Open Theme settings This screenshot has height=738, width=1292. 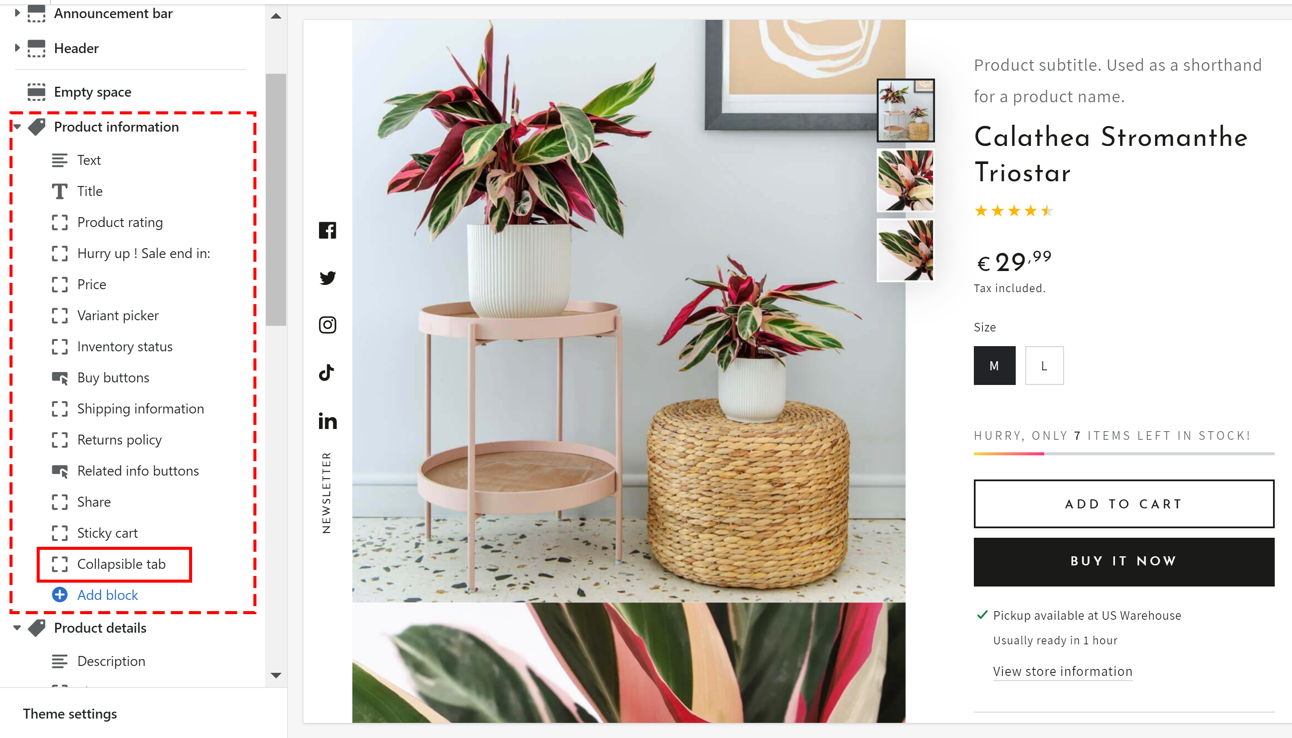[x=70, y=714]
